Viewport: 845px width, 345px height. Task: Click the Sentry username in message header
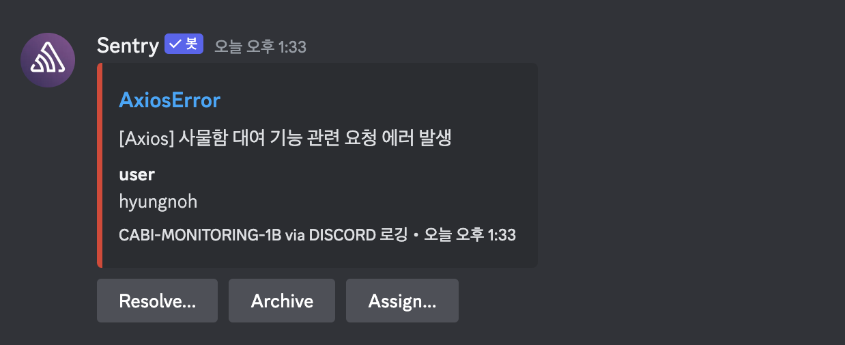[x=128, y=46]
